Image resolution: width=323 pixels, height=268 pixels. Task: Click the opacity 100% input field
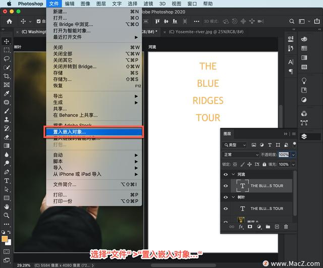(284, 155)
